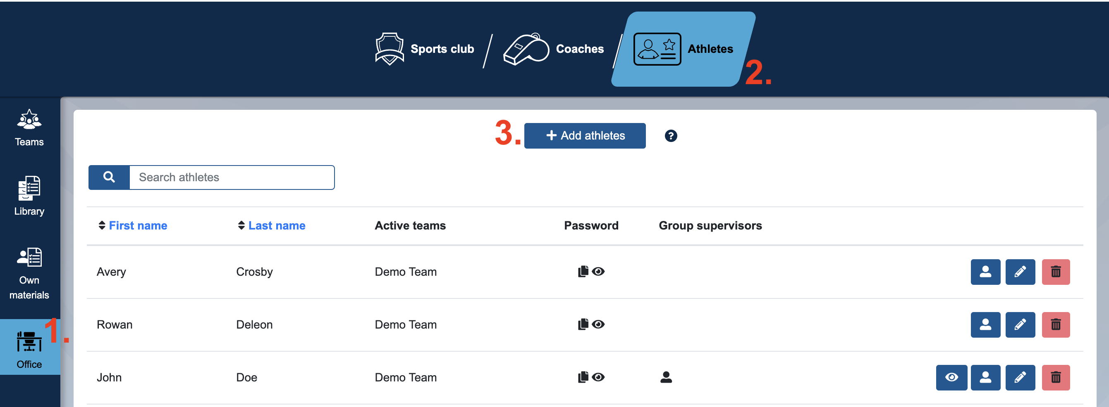Switch to the Coaches tab
This screenshot has width=1109, height=407.
554,49
